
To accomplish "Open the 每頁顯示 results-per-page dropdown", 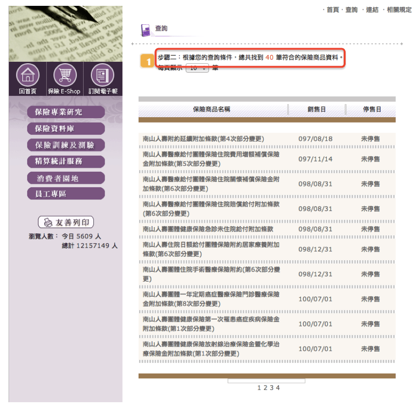I will tap(197, 69).
